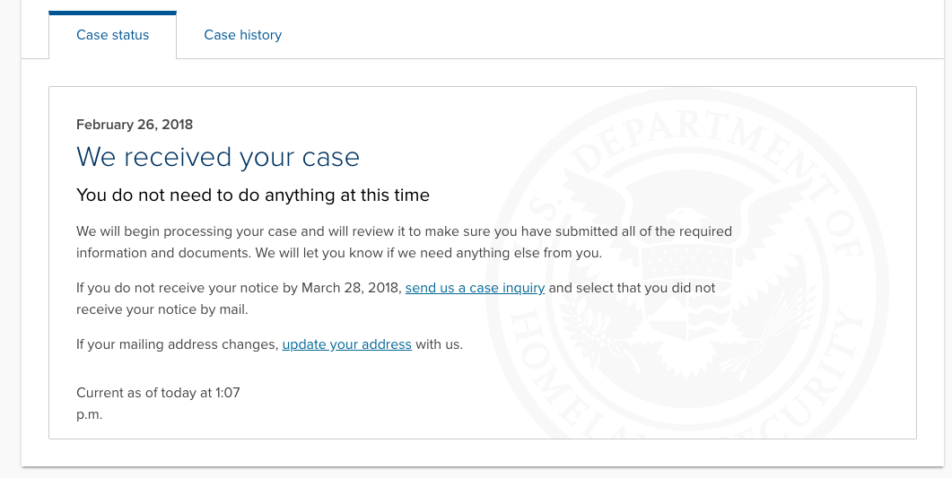Viewport: 952px width, 478px height.
Task: Click the You do not need to do anything subheading
Action: 253,196
